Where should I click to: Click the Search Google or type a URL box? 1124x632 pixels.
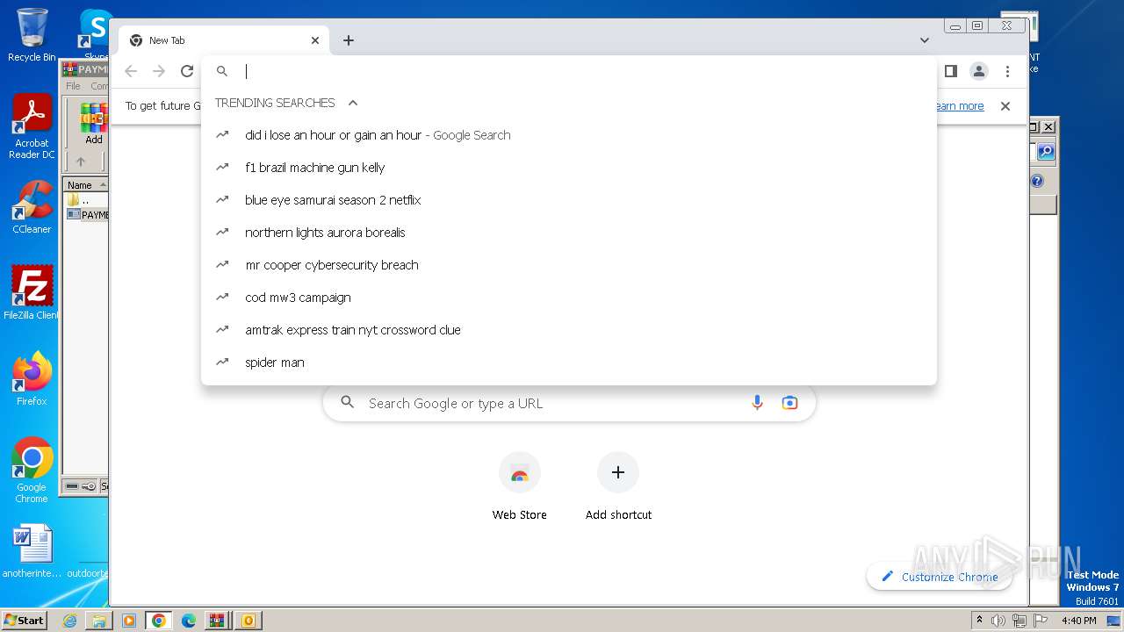pyautogui.click(x=569, y=403)
